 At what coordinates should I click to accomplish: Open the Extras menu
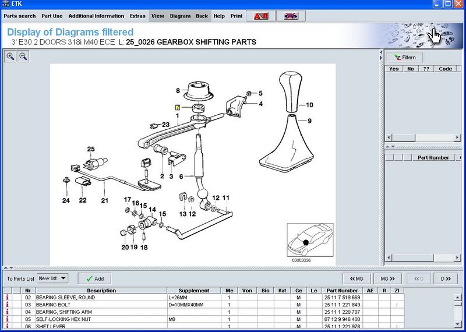(x=137, y=16)
